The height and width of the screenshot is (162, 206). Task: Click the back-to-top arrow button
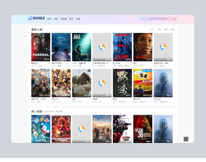point(186,139)
